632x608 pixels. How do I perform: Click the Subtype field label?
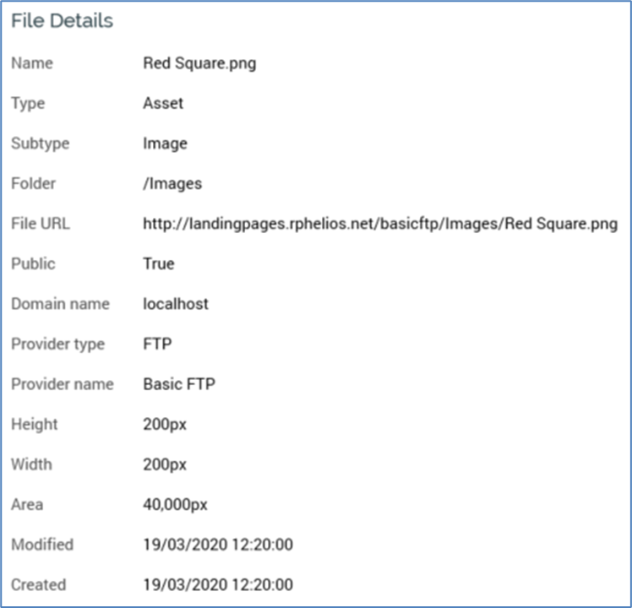(40, 144)
